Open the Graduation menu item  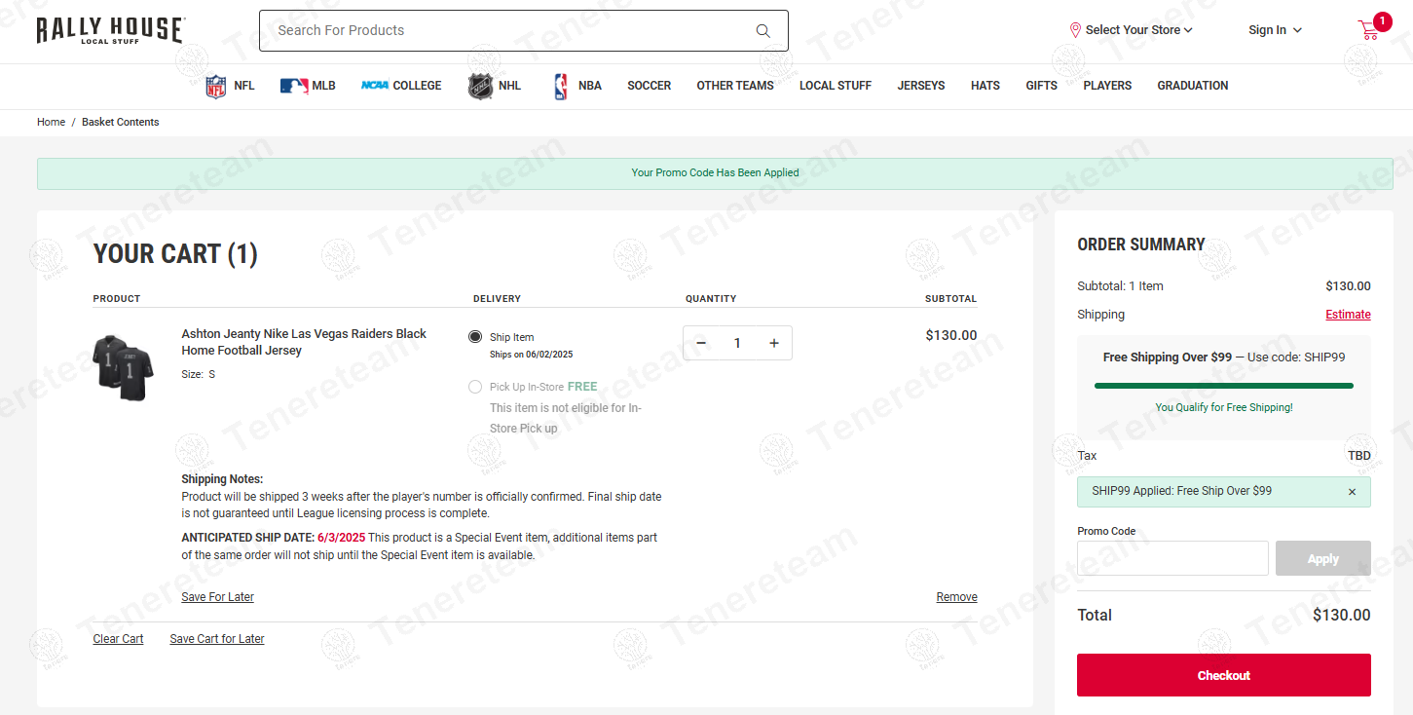pos(1192,86)
